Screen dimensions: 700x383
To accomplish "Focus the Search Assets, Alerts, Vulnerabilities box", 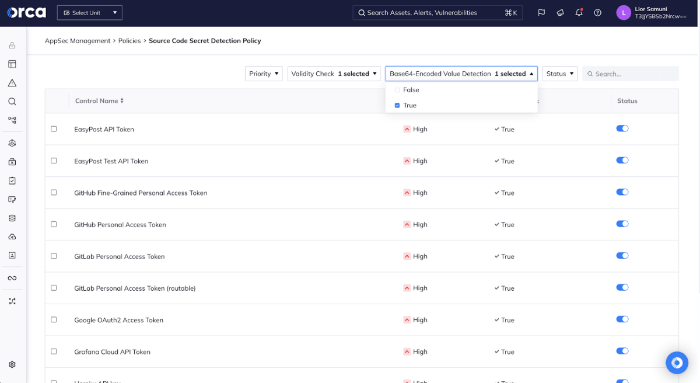I will click(438, 13).
